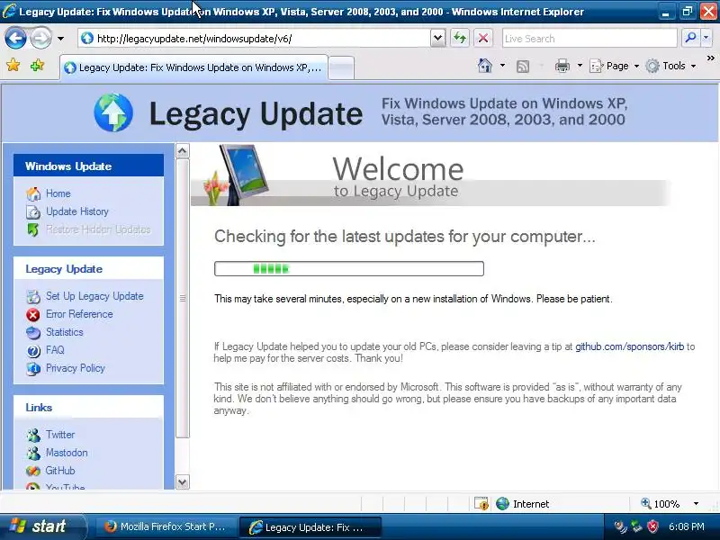Click the Set Up Legacy Update icon

tap(33, 297)
